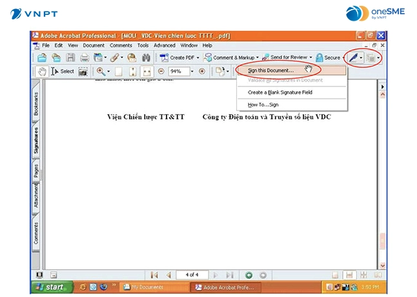Expand the arrow next to paperclip icon

pyautogui.click(x=122, y=57)
